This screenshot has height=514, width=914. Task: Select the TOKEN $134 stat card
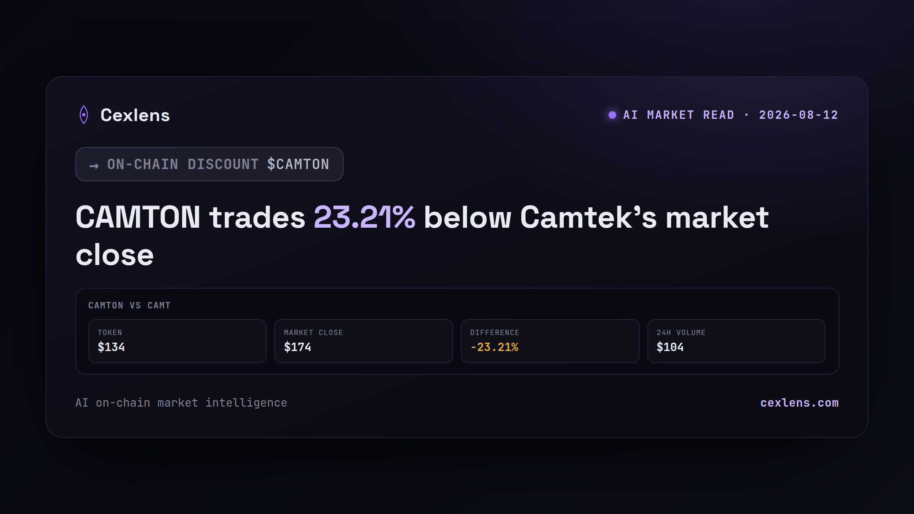(x=177, y=341)
